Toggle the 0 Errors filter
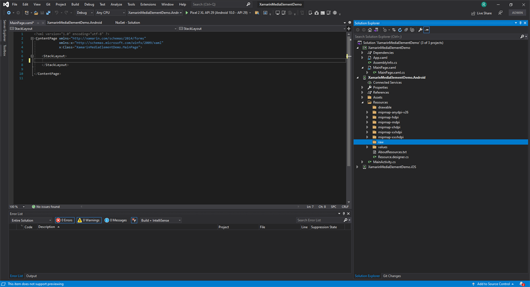The height and width of the screenshot is (287, 530). point(64,220)
